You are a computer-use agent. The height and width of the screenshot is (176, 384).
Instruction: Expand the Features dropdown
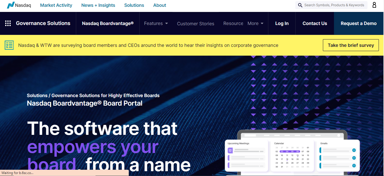(156, 23)
